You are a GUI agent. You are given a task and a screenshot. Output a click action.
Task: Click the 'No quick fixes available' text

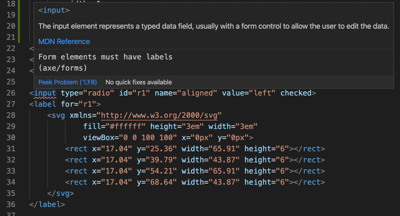click(x=139, y=82)
